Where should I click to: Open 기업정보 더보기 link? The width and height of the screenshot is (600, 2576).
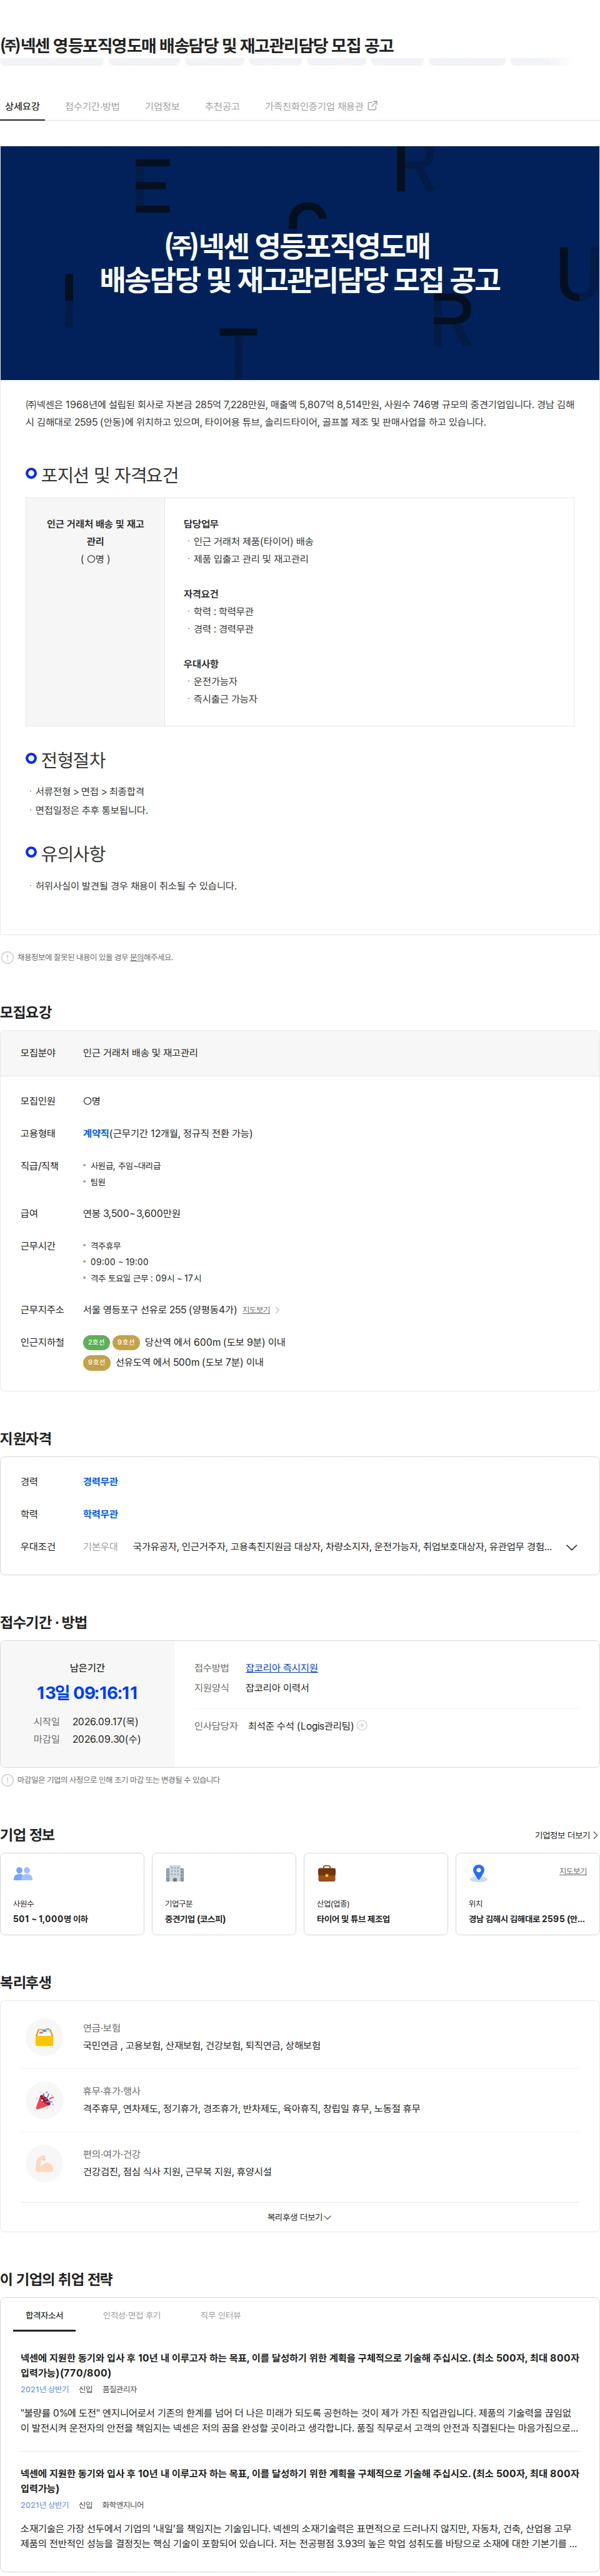566,1835
